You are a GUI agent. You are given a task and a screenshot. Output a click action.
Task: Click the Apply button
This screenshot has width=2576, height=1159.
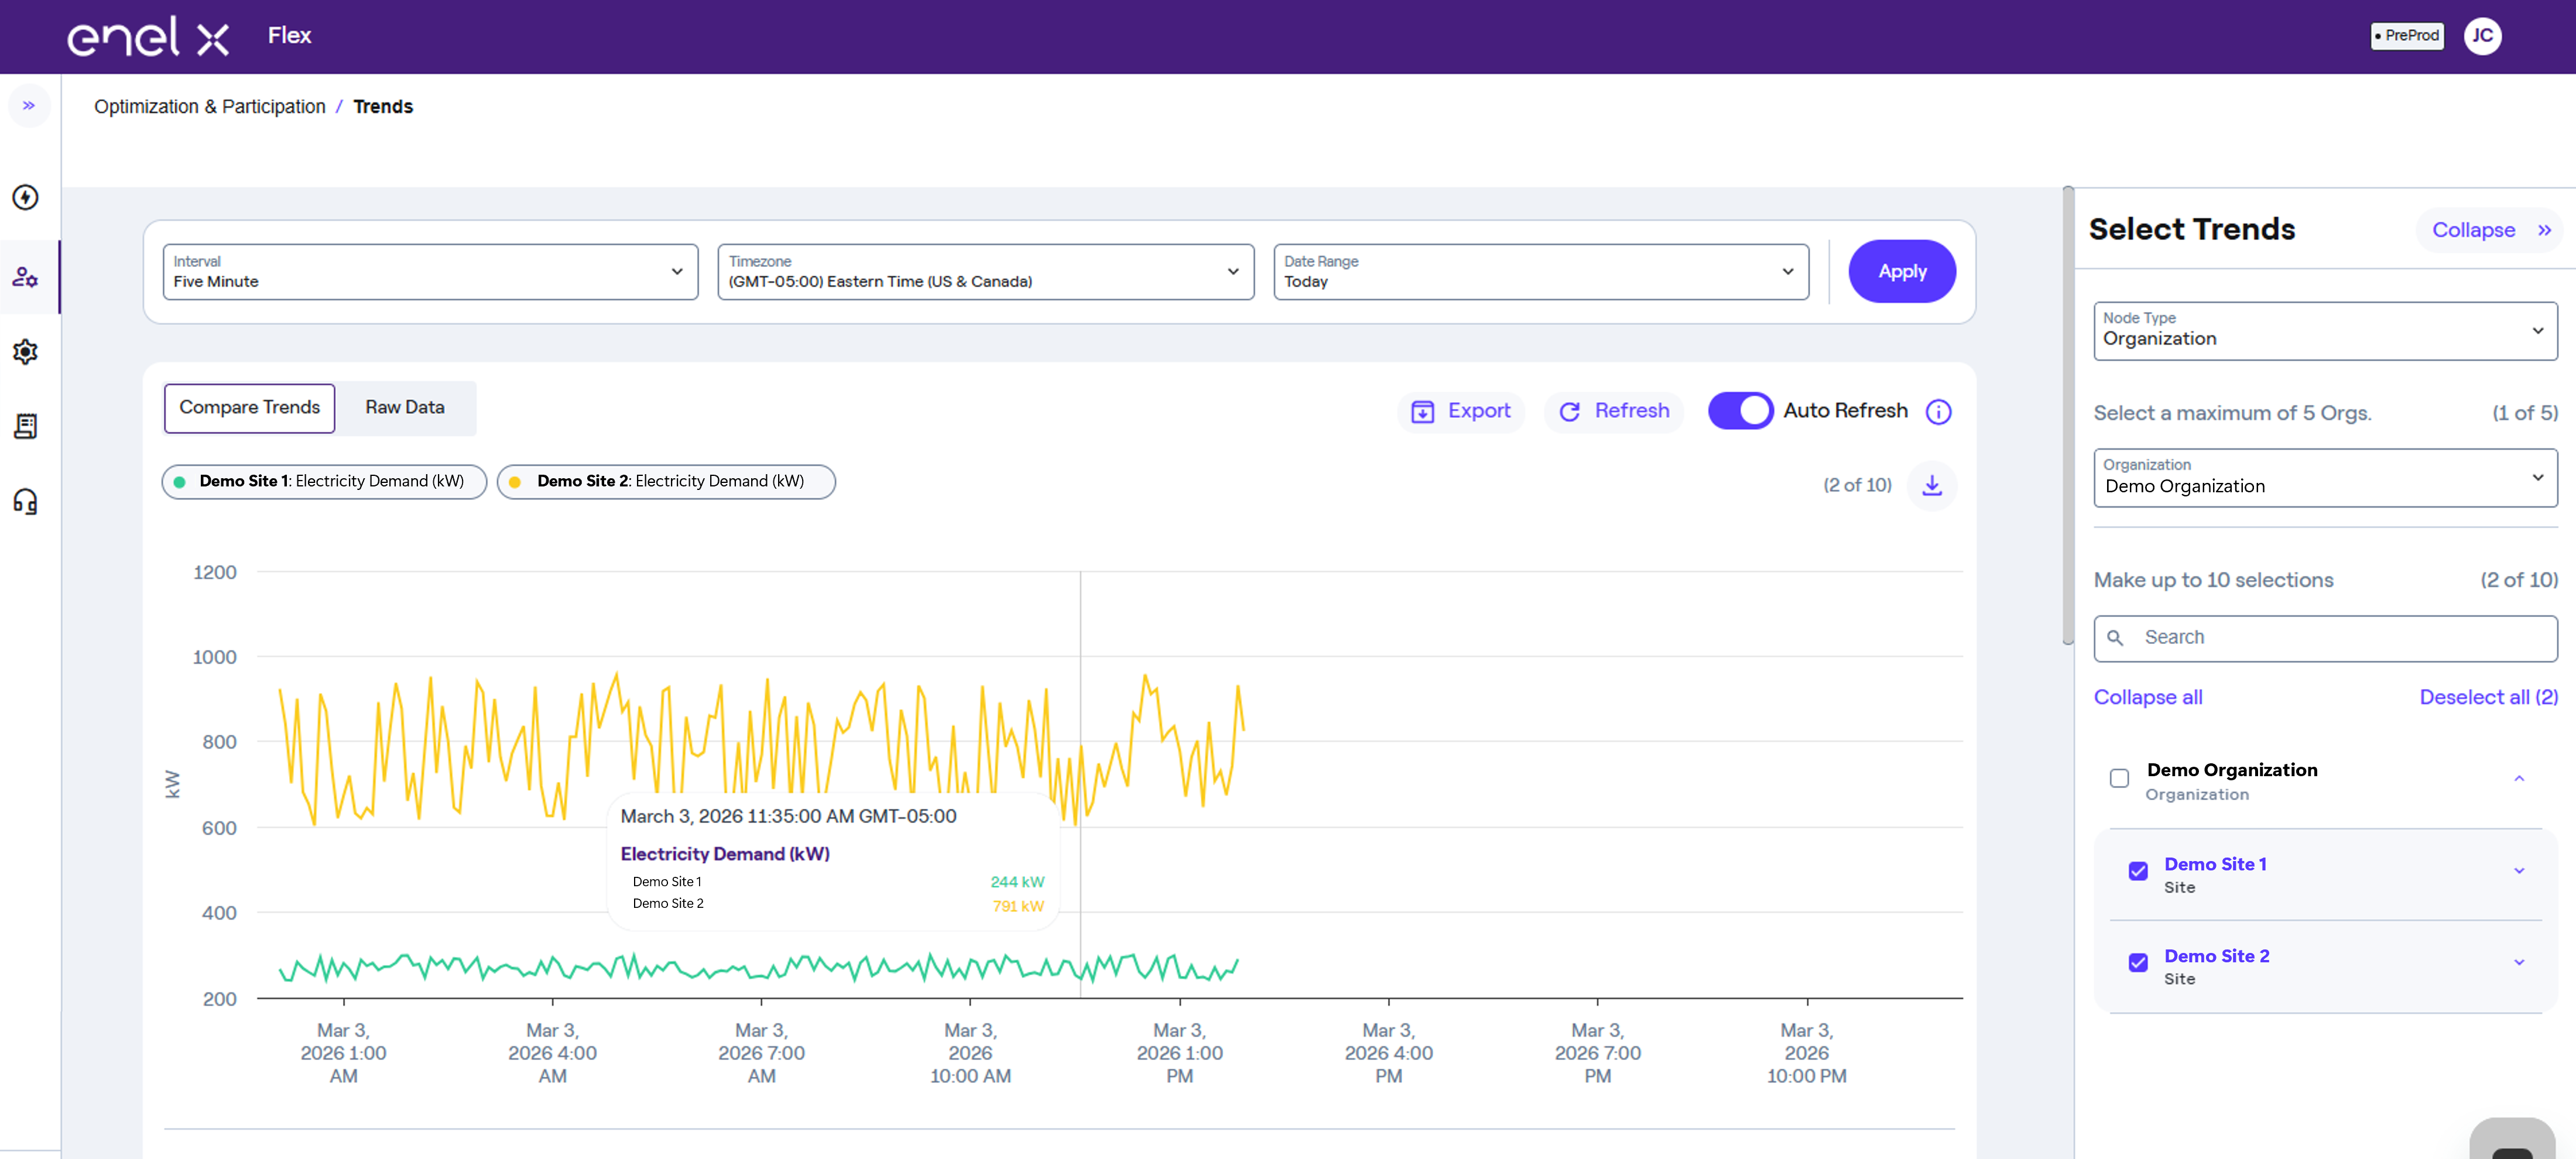[1902, 271]
